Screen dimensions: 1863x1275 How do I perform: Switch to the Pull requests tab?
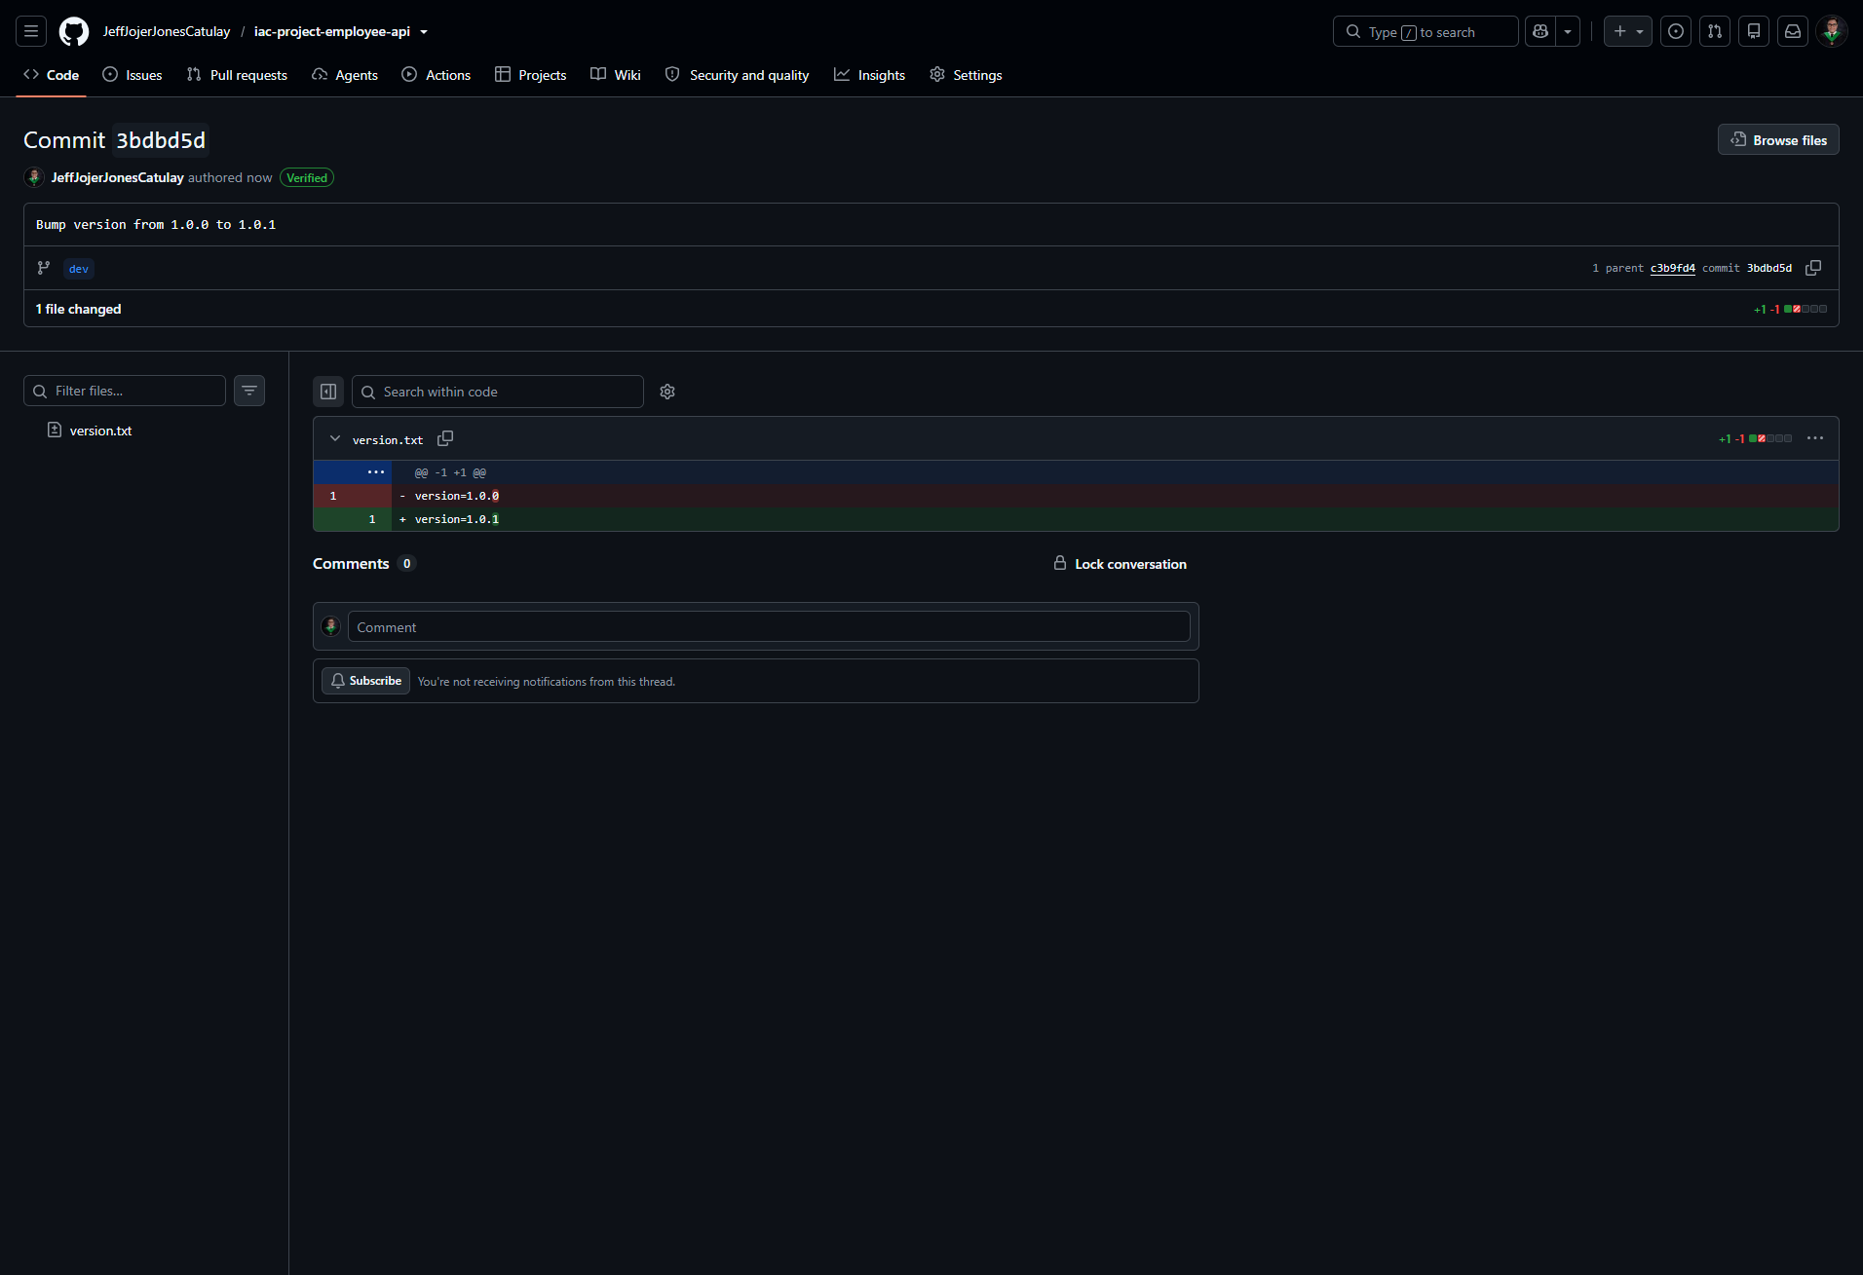[x=237, y=75]
